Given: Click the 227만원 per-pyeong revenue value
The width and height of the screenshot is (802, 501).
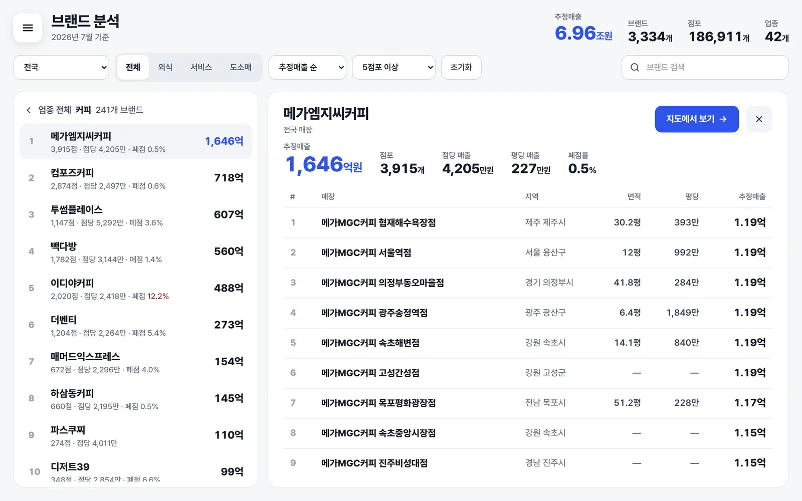Looking at the screenshot, I should (531, 169).
